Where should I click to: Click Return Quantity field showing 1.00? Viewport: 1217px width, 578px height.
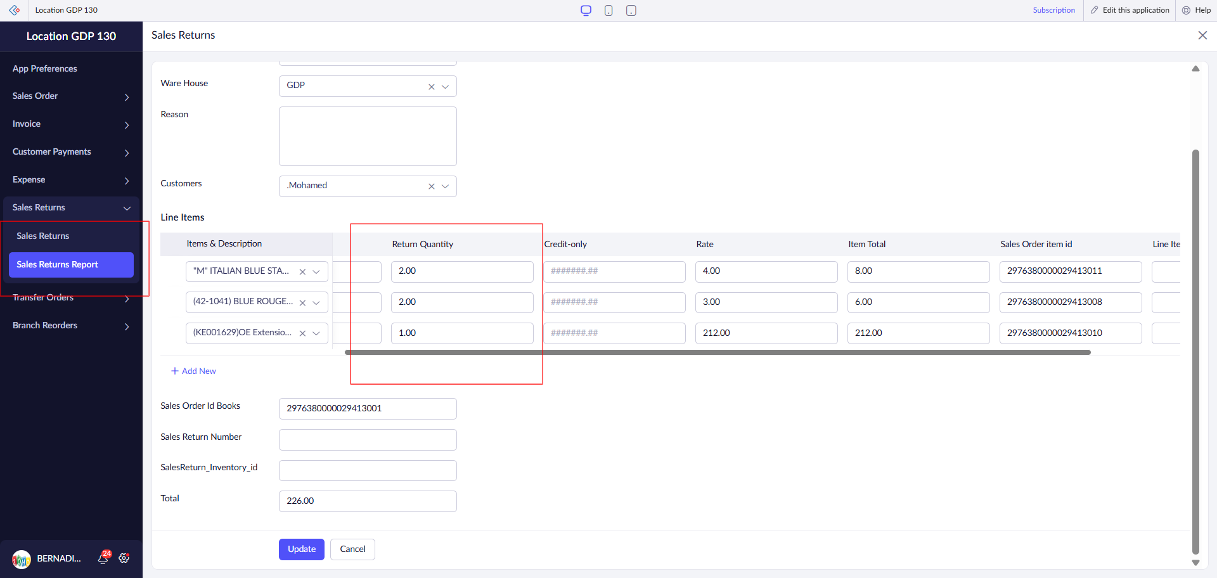click(462, 333)
